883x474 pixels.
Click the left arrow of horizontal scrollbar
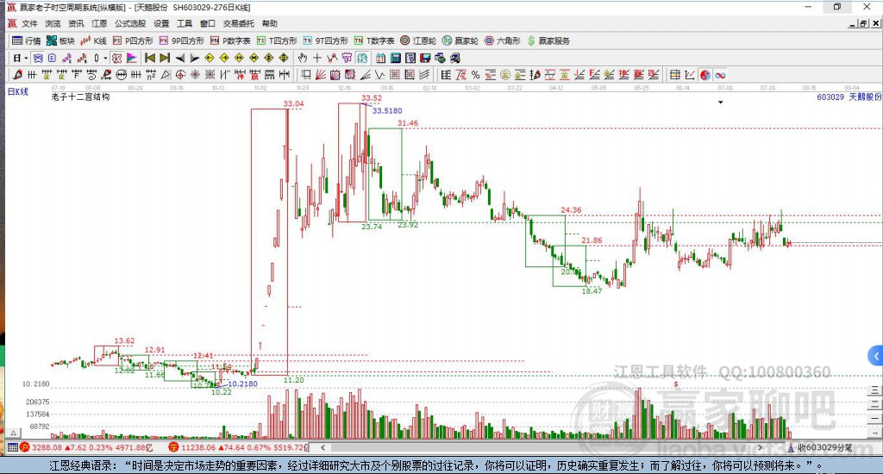pos(323,447)
